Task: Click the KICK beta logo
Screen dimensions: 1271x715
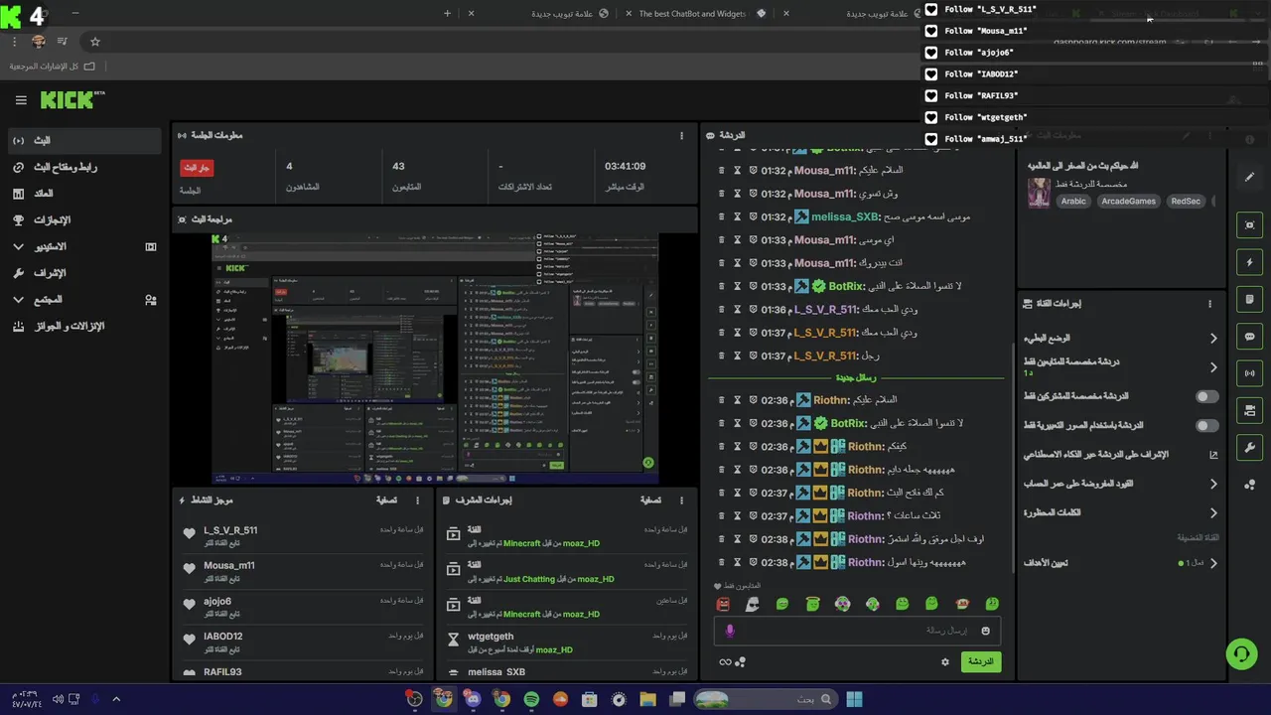Action: click(71, 99)
